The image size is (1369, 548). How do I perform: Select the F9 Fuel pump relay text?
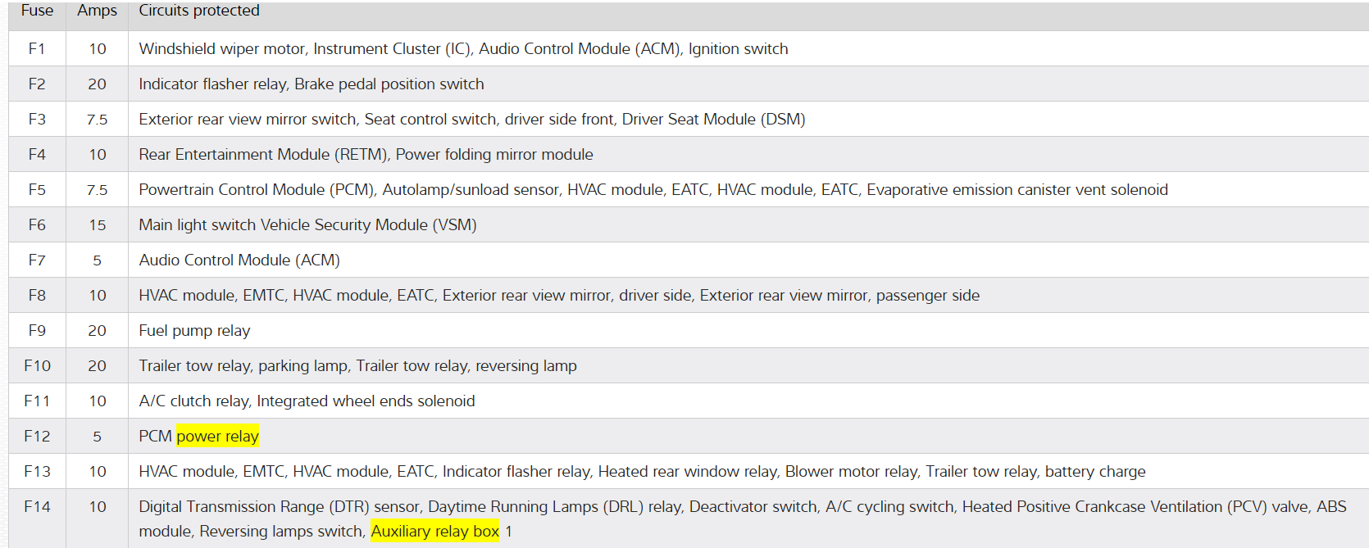pos(194,331)
